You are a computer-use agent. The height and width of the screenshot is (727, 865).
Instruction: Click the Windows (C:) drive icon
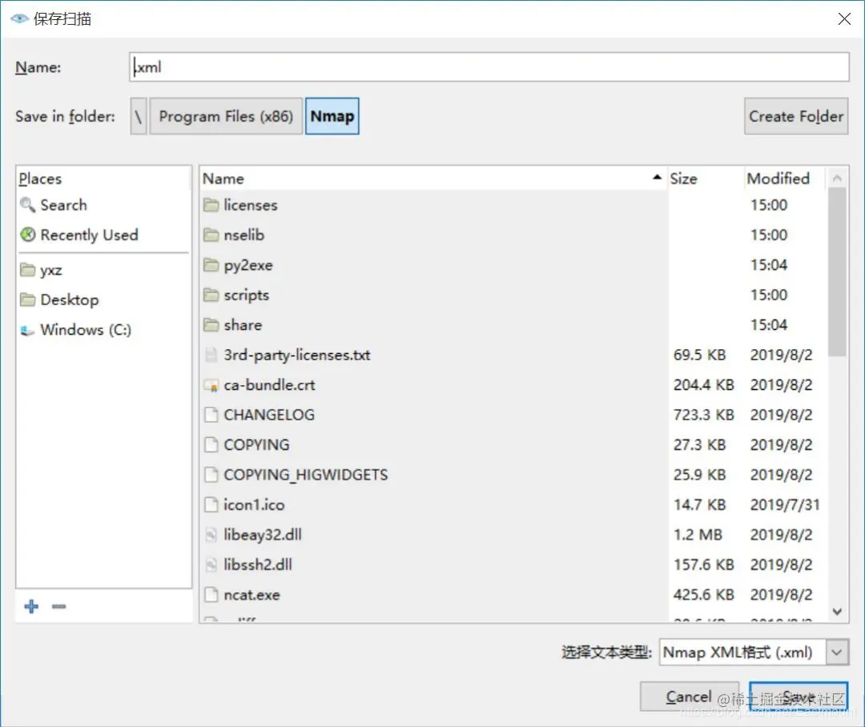click(x=27, y=330)
